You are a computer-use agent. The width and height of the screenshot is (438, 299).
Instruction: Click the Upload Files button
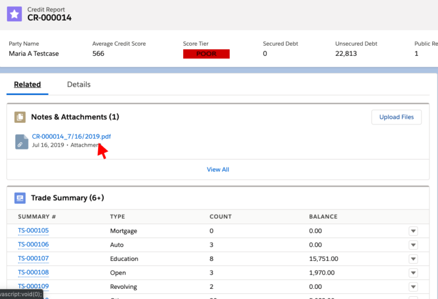click(x=396, y=117)
